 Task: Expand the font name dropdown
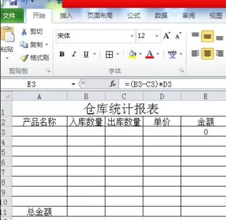(132, 36)
